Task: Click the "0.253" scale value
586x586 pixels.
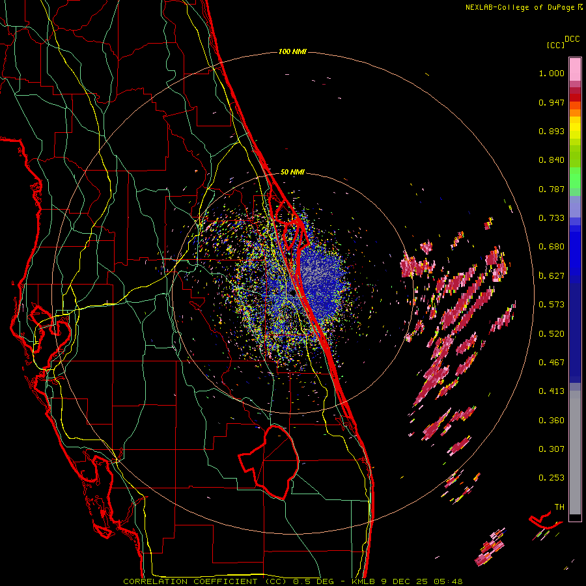Action: tap(551, 478)
